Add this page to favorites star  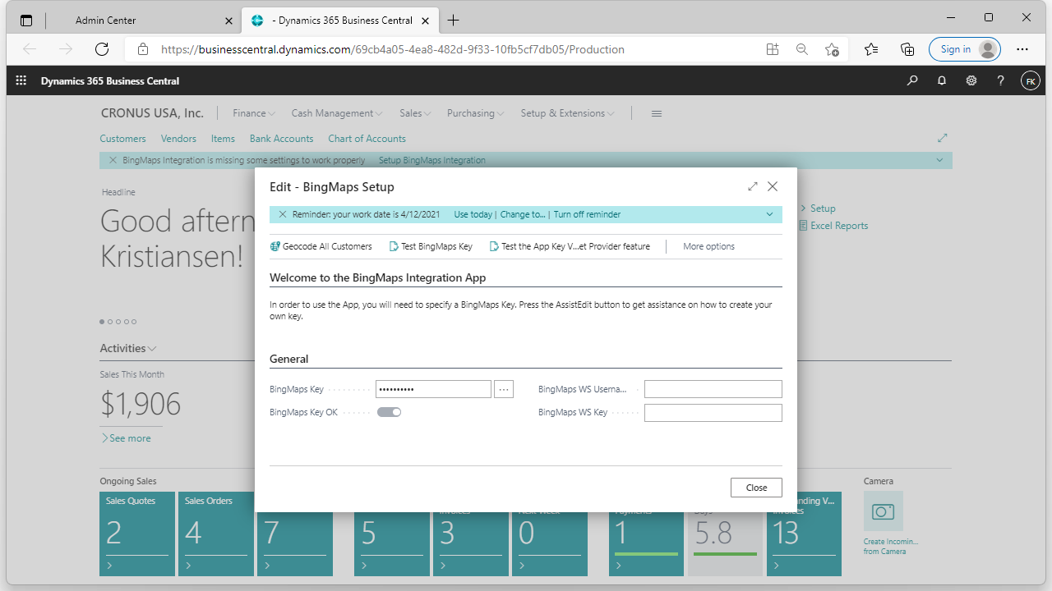pyautogui.click(x=832, y=49)
